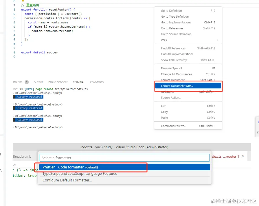Click the Breadcrumb label
The width and height of the screenshot is (259, 206).
22,157
